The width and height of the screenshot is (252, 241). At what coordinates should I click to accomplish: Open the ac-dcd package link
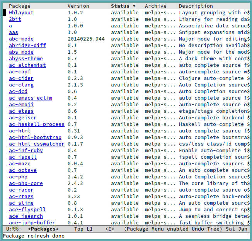pyautogui.click(x=18, y=92)
